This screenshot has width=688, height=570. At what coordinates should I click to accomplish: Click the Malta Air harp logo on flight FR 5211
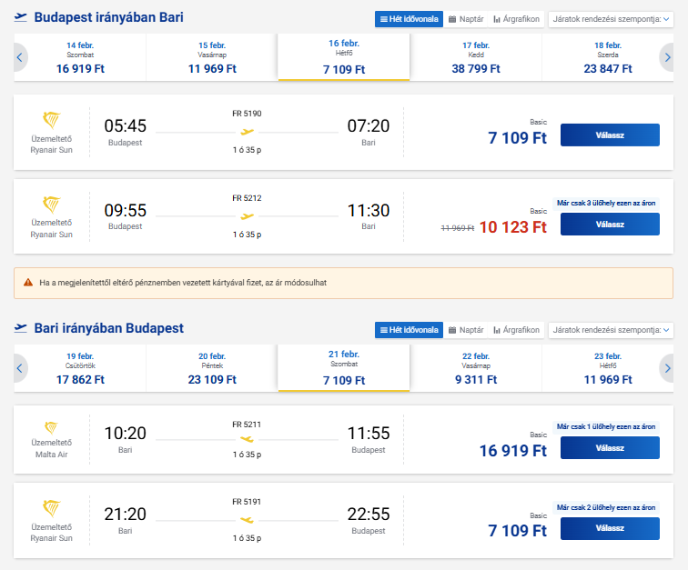coord(51,427)
